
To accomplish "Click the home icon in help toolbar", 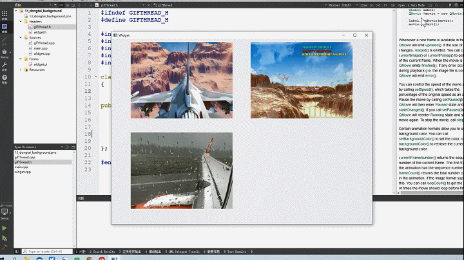I will [430, 5].
